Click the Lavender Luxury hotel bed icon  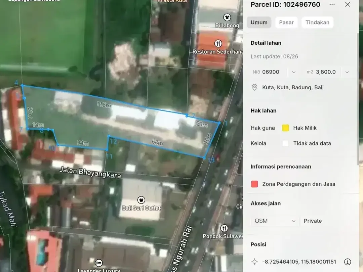coord(99,263)
